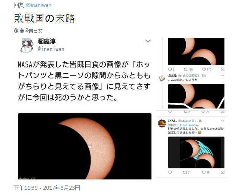Open the large solar eclipse image
The width and height of the screenshot is (233, 195).
pyautogui.click(x=85, y=146)
